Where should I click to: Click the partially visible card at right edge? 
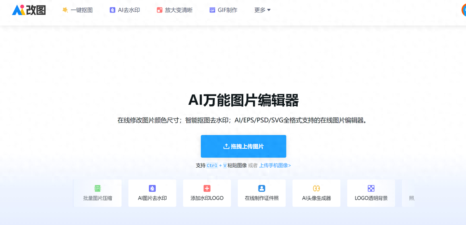[x=409, y=193]
